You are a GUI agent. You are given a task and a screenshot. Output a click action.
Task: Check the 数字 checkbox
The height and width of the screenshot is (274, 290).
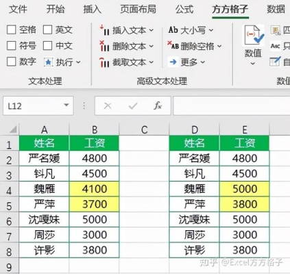pyautogui.click(x=12, y=62)
